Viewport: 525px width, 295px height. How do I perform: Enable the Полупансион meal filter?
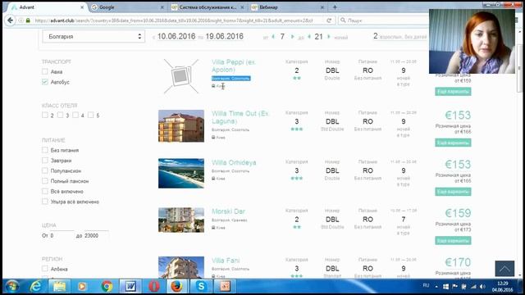pos(45,170)
